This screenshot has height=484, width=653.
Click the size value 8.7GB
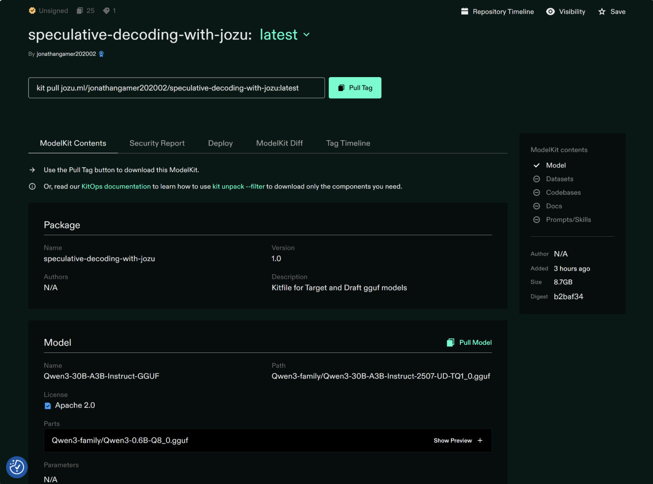[x=563, y=282]
